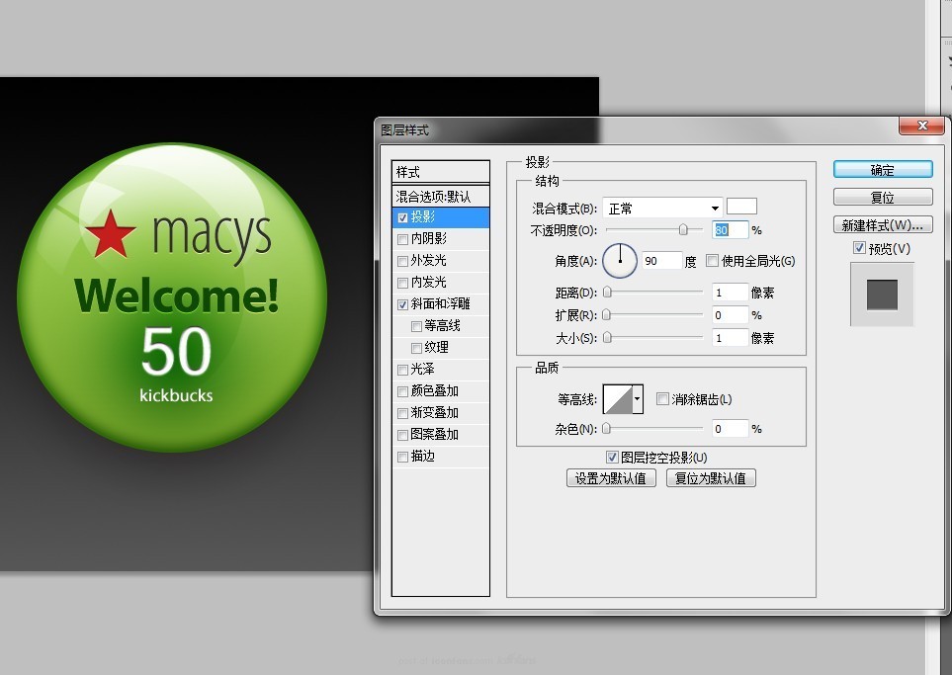Click the opacity value field showing 80
This screenshot has width=952, height=675.
click(730, 230)
